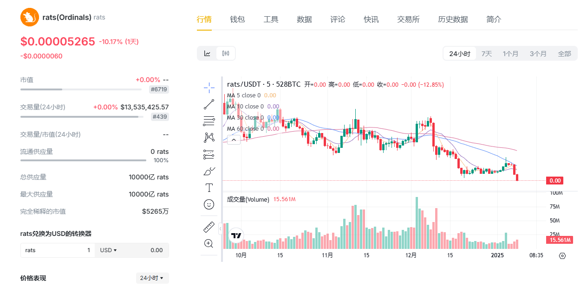The image size is (587, 292).
Task: Select the crosshair cursor tool
Action: pos(209,88)
